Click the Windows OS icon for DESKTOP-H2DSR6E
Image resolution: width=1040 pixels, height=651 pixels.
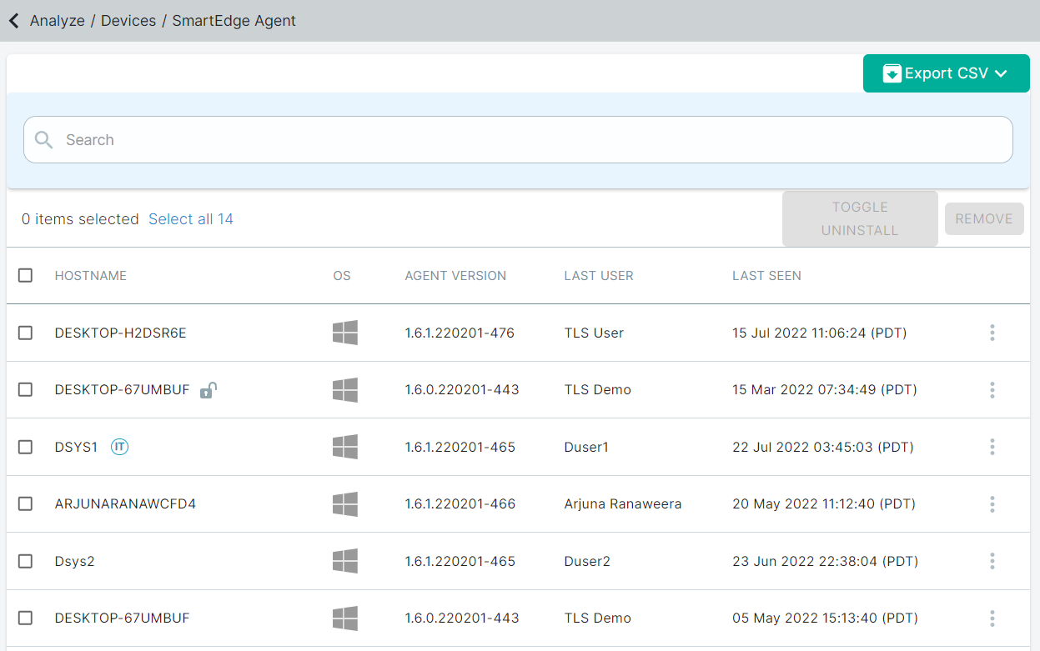point(344,333)
